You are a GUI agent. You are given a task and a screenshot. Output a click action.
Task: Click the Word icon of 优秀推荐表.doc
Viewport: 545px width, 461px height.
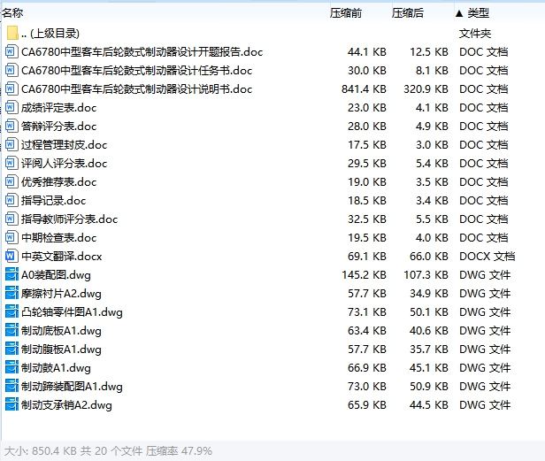[11, 181]
